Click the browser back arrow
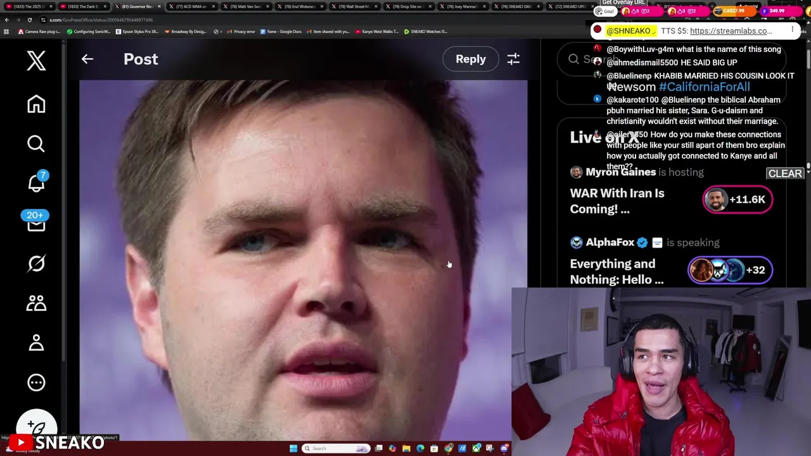 pyautogui.click(x=7, y=20)
